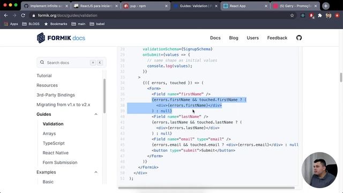This screenshot has height=193, width=343.
Task: Click the '<Field name="lastName" />' line
Action: (x=180, y=117)
